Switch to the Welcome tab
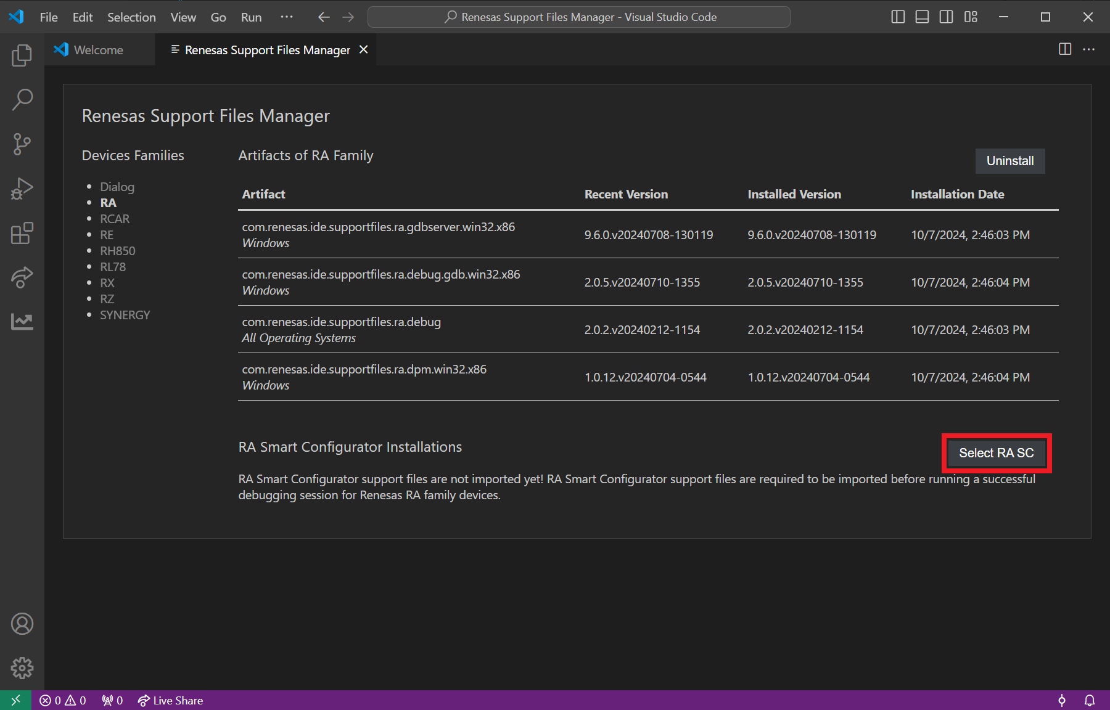1110x710 pixels. pyautogui.click(x=99, y=50)
